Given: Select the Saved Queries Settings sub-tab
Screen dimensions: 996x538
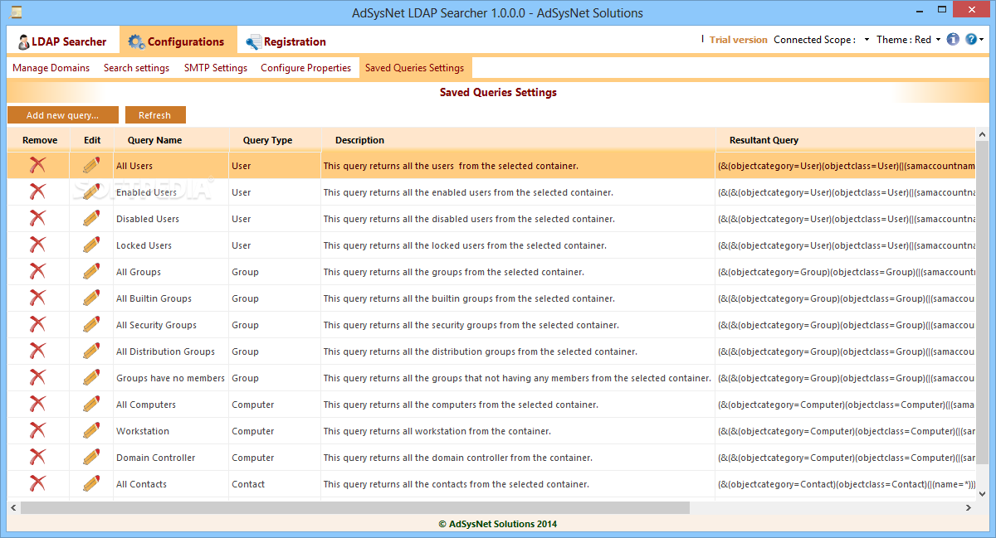Looking at the screenshot, I should point(415,68).
